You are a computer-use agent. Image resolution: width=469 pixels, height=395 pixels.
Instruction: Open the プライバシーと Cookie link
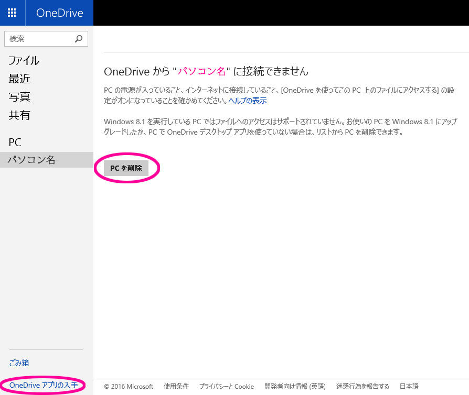(x=226, y=386)
